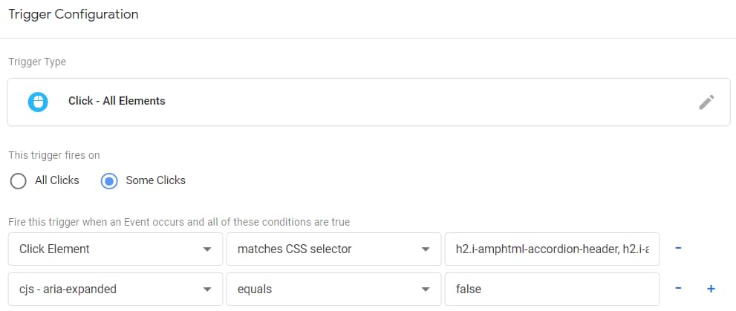Click the Trigger Configuration heading
Viewport: 736px width, 311px height.
(x=73, y=14)
